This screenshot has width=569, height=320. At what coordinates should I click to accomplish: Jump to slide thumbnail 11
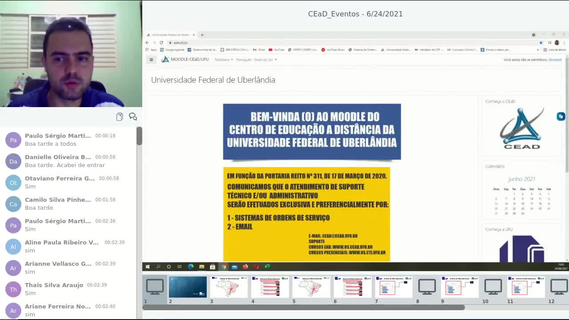point(526,287)
